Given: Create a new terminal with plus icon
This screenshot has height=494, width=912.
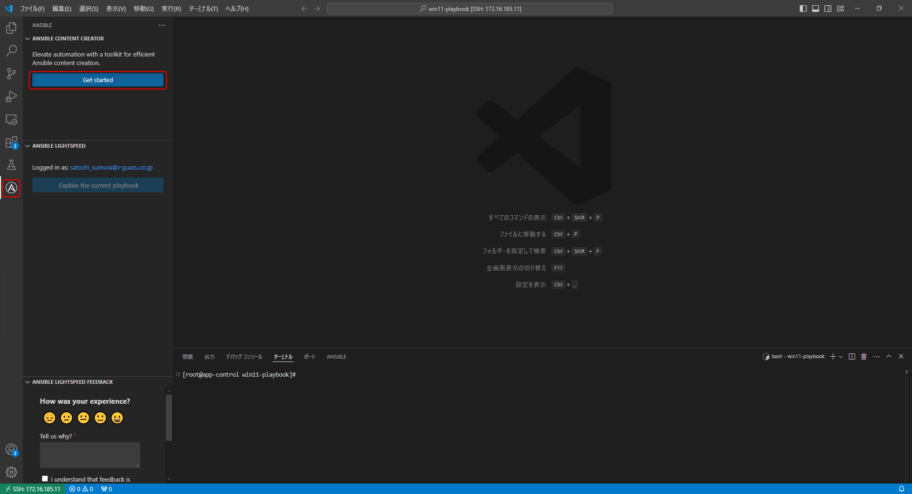Looking at the screenshot, I should point(833,357).
